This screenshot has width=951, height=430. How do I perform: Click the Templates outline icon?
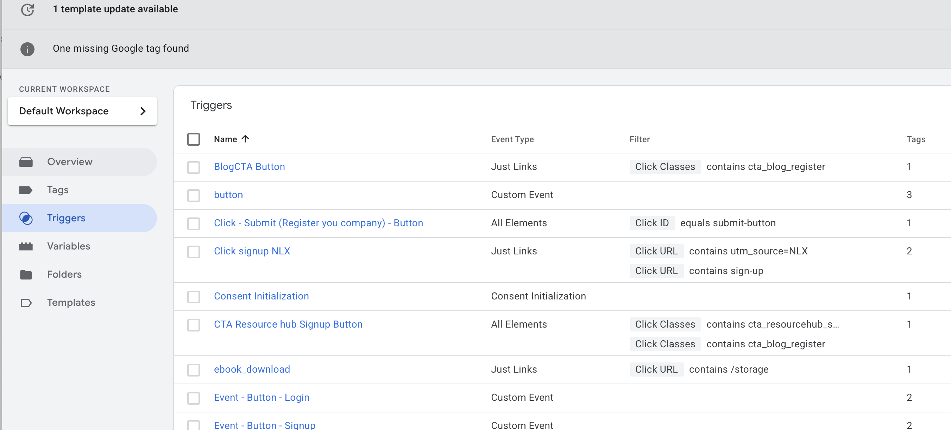click(x=26, y=303)
